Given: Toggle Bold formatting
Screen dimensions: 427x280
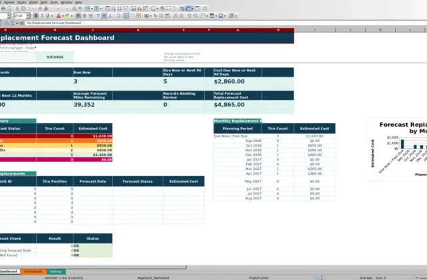Looking at the screenshot, I should (36, 16).
